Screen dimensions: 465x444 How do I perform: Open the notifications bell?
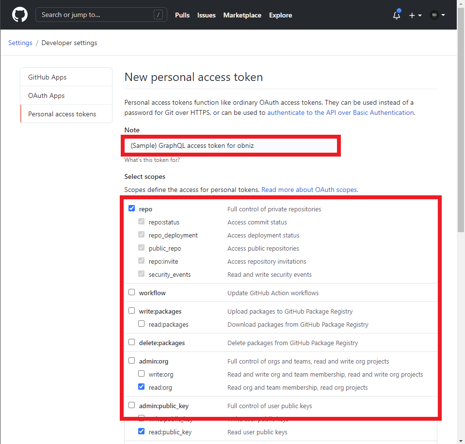397,15
